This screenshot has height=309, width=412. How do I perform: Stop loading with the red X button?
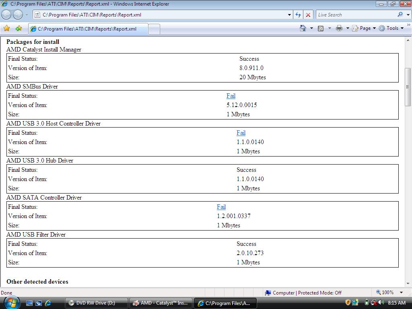click(308, 15)
